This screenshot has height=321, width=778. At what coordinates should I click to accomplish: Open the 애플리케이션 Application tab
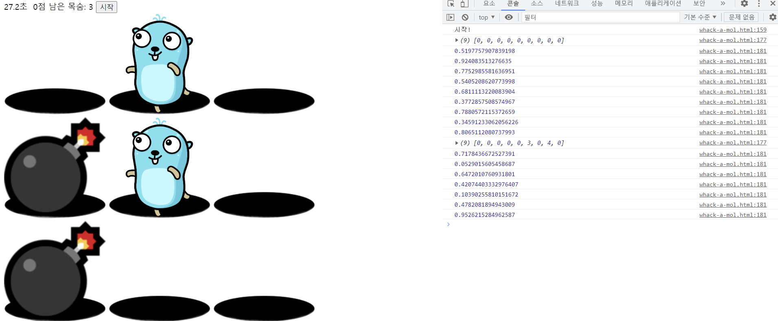(x=663, y=4)
